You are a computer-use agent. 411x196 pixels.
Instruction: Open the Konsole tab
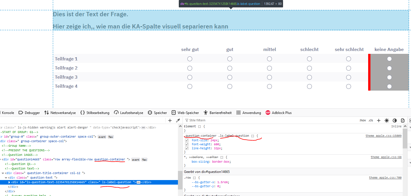point(8,113)
